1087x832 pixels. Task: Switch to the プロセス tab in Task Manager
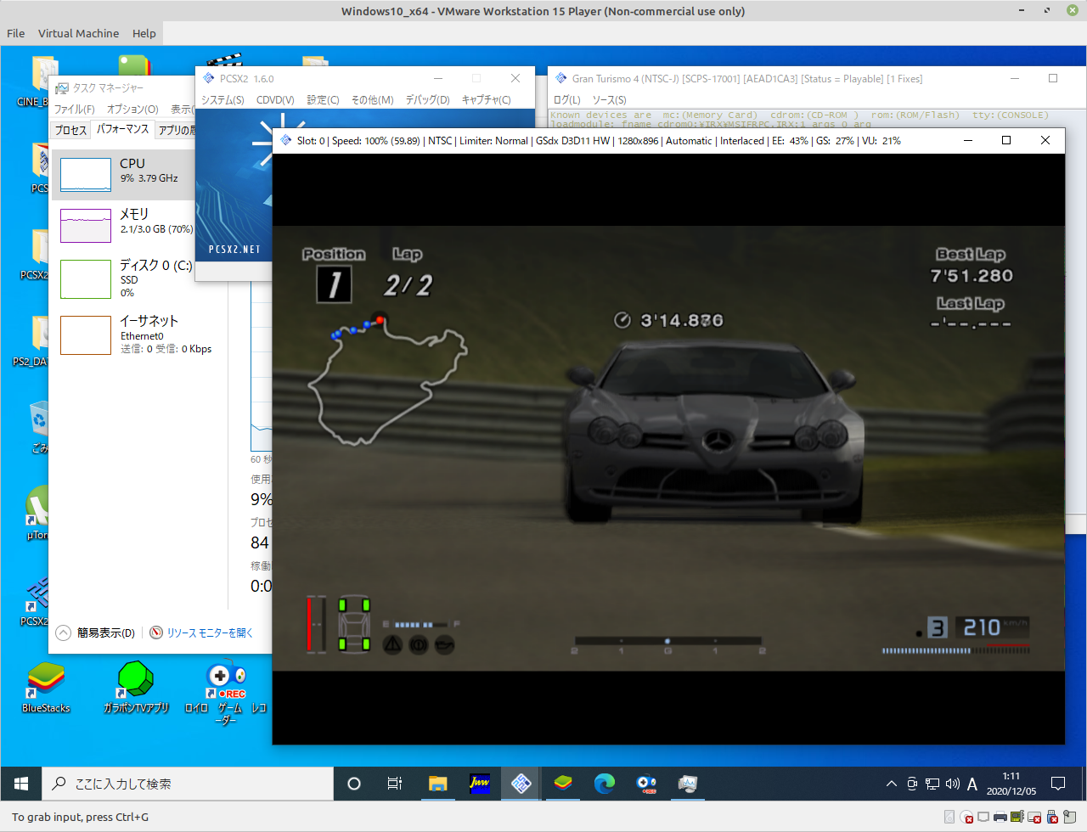click(70, 130)
